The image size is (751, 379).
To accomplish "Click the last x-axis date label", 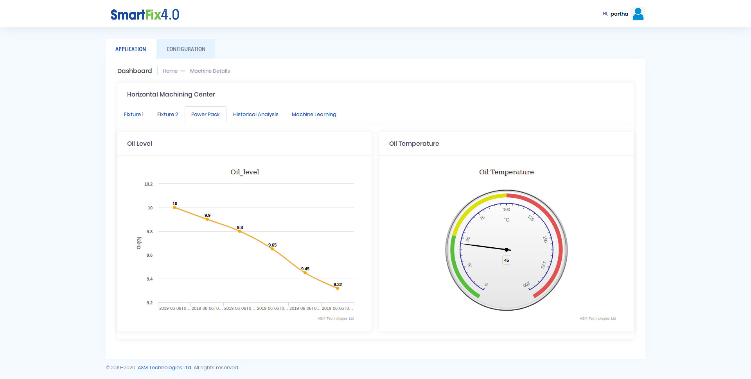I will pos(338,308).
